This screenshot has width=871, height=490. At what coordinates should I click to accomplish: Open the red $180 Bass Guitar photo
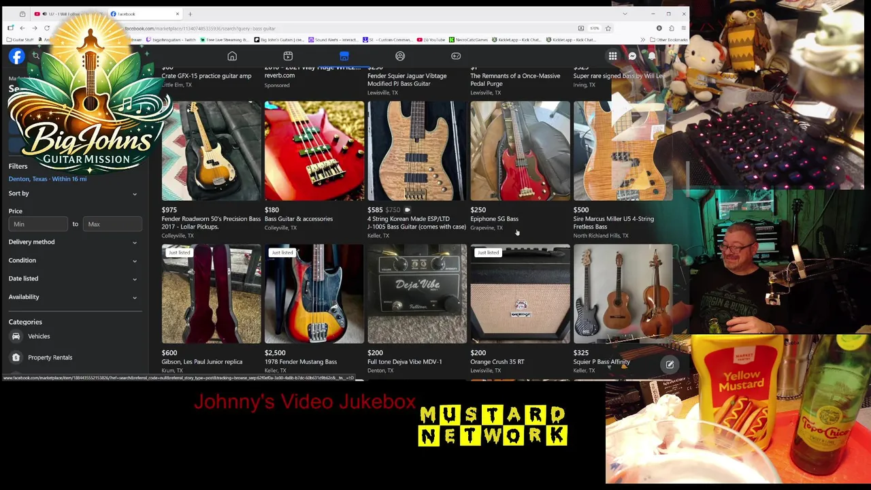click(314, 151)
